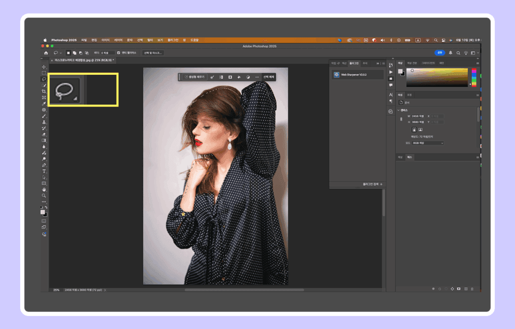Image resolution: width=515 pixels, height=329 pixels.
Task: Expand the status bar info arrow
Action: coord(105,290)
